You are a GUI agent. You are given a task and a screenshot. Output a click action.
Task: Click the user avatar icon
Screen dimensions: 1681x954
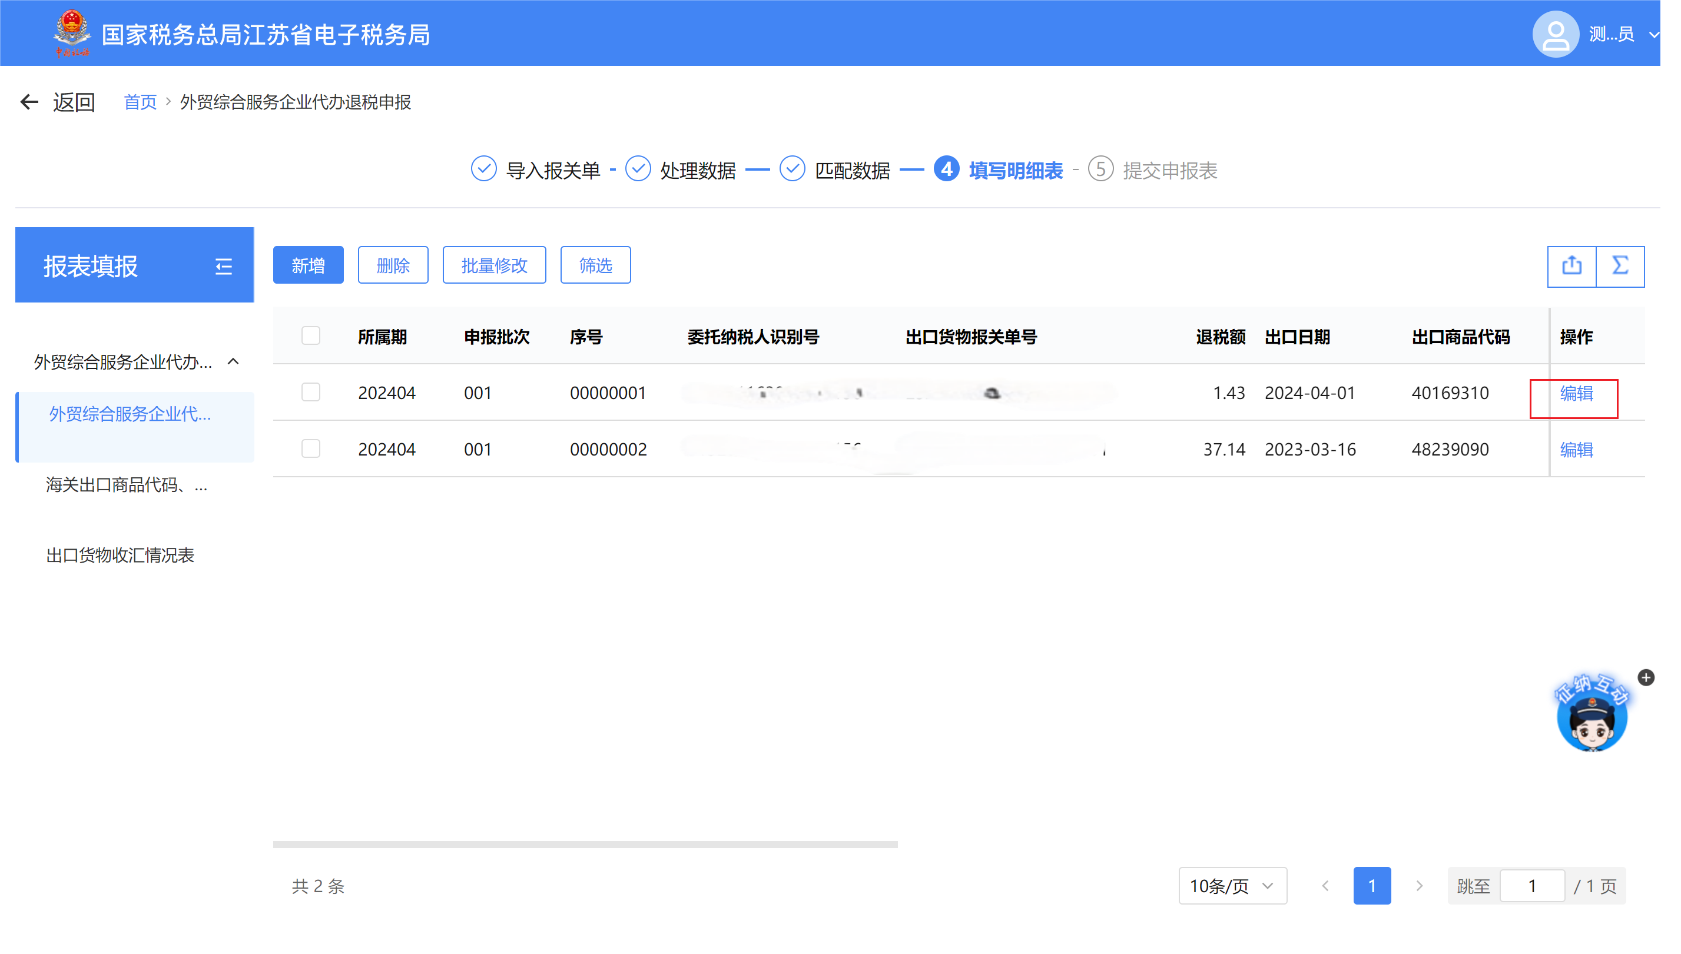point(1555,34)
